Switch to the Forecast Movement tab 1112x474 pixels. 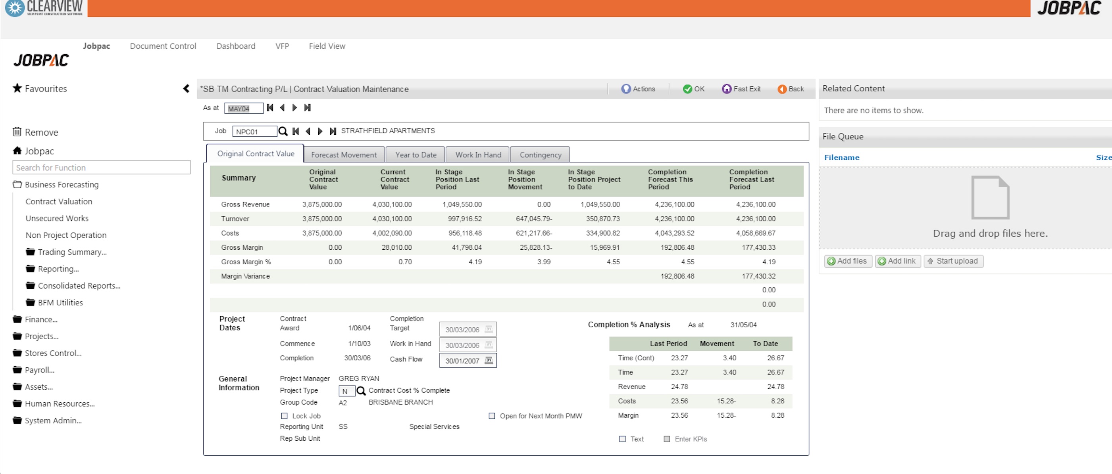tap(344, 155)
